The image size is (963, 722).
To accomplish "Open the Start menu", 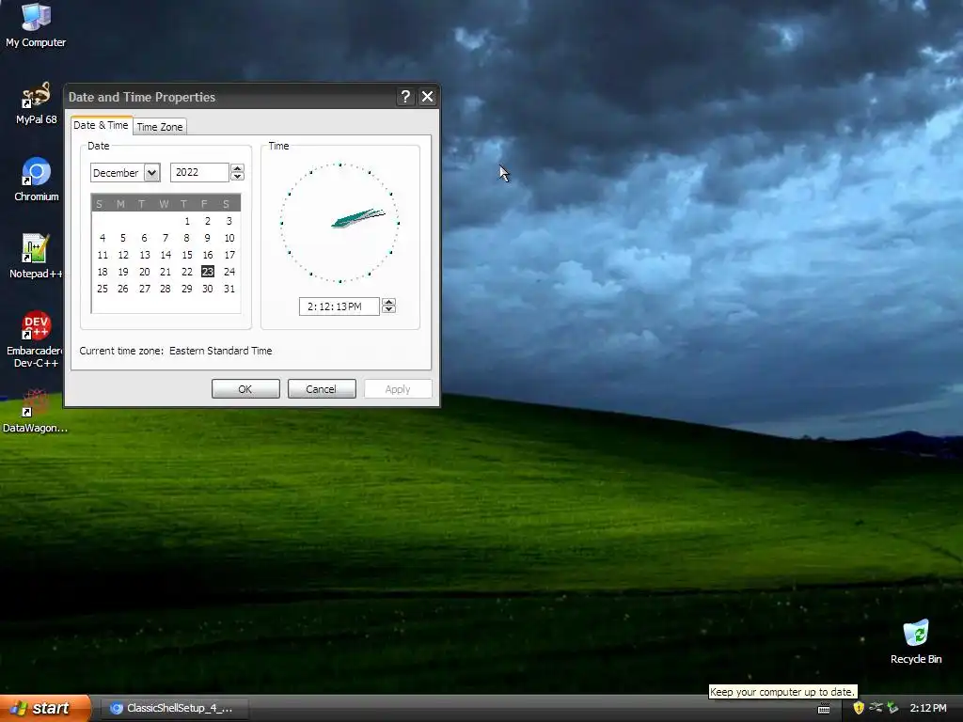I will click(45, 708).
